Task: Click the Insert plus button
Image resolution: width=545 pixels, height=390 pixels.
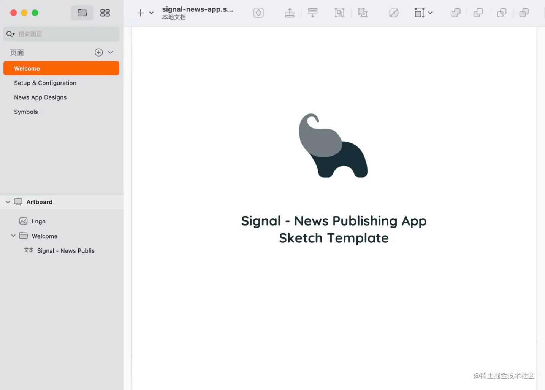Action: pyautogui.click(x=140, y=13)
